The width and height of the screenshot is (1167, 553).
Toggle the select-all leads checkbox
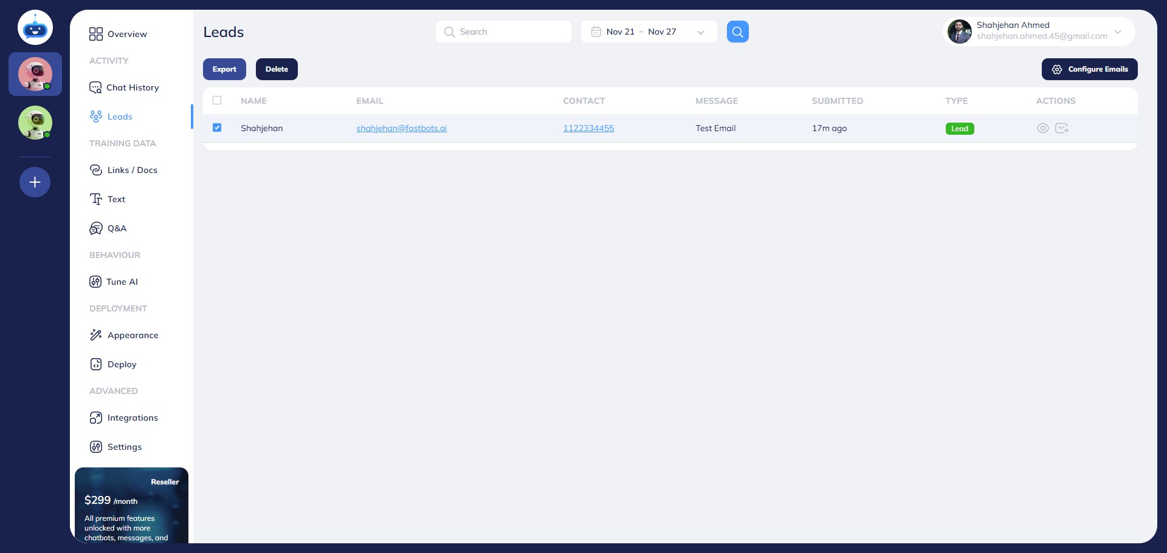tap(217, 100)
